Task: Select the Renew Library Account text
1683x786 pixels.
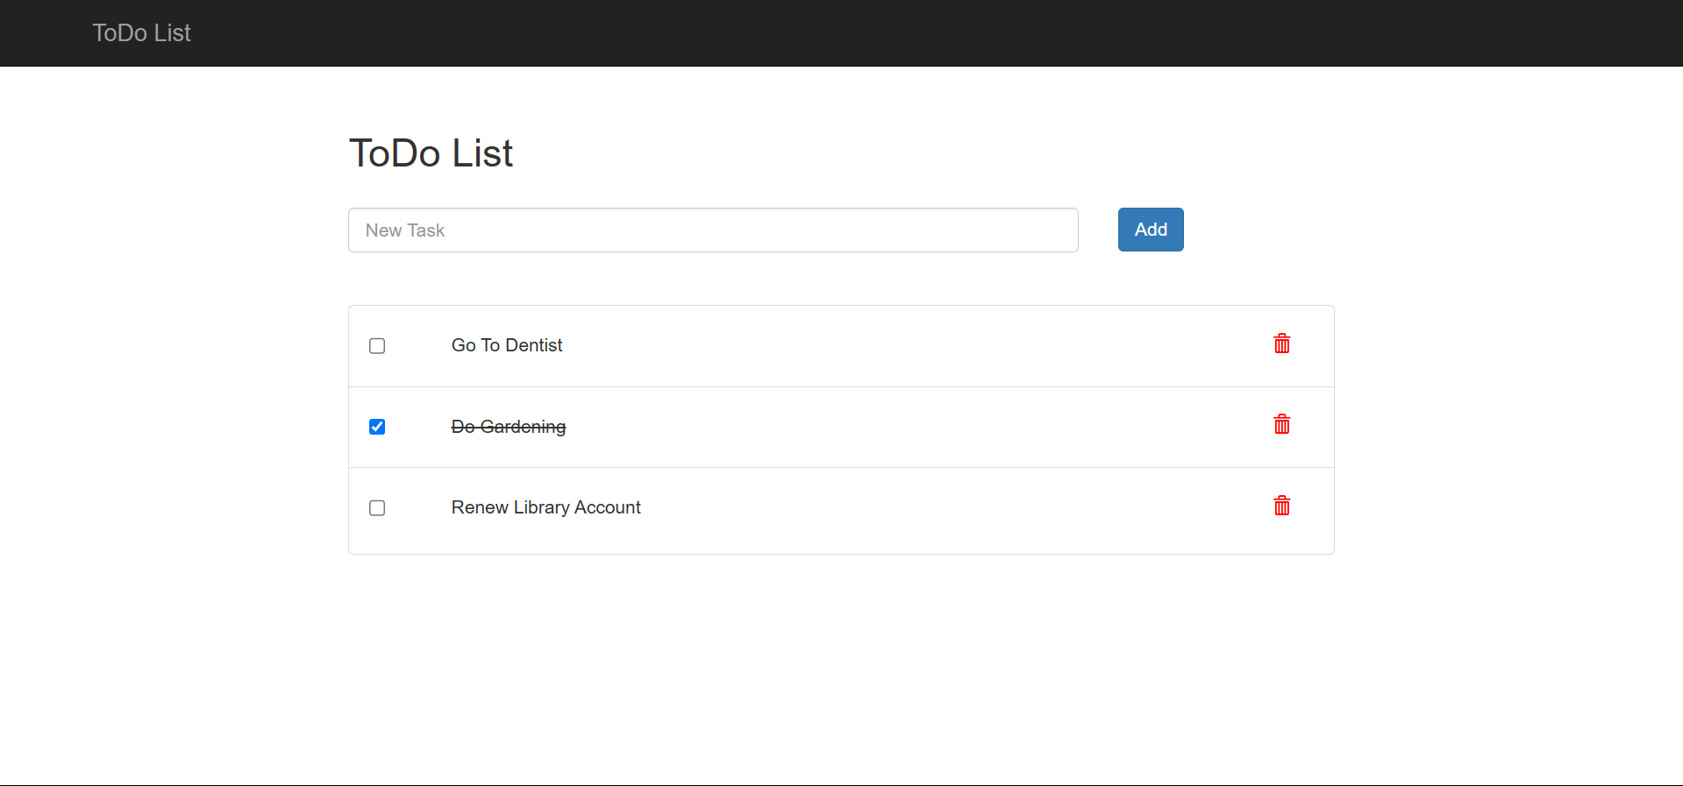Action: coord(546,507)
